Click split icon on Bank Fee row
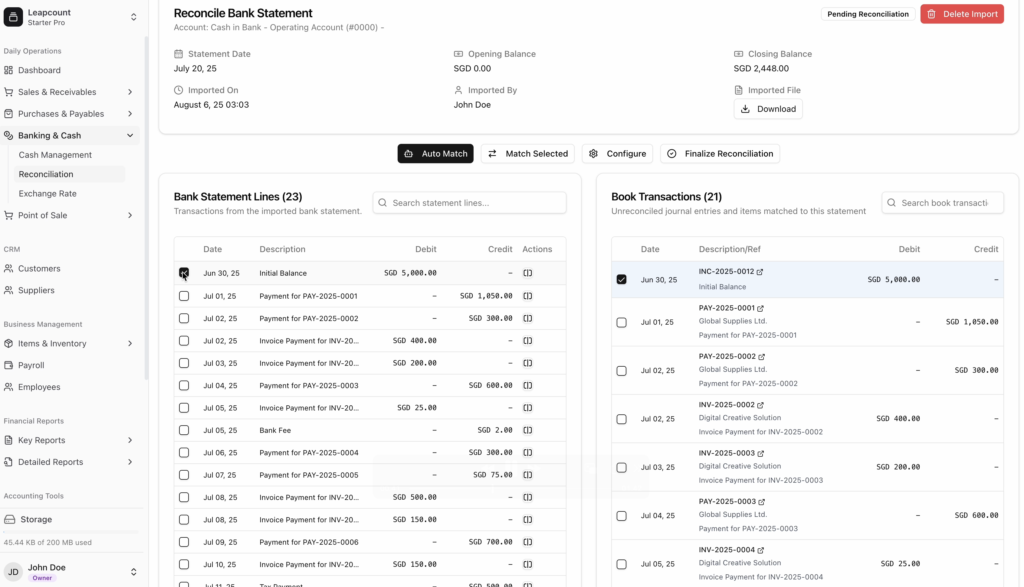Screen dimensions: 1024x587 [527, 430]
